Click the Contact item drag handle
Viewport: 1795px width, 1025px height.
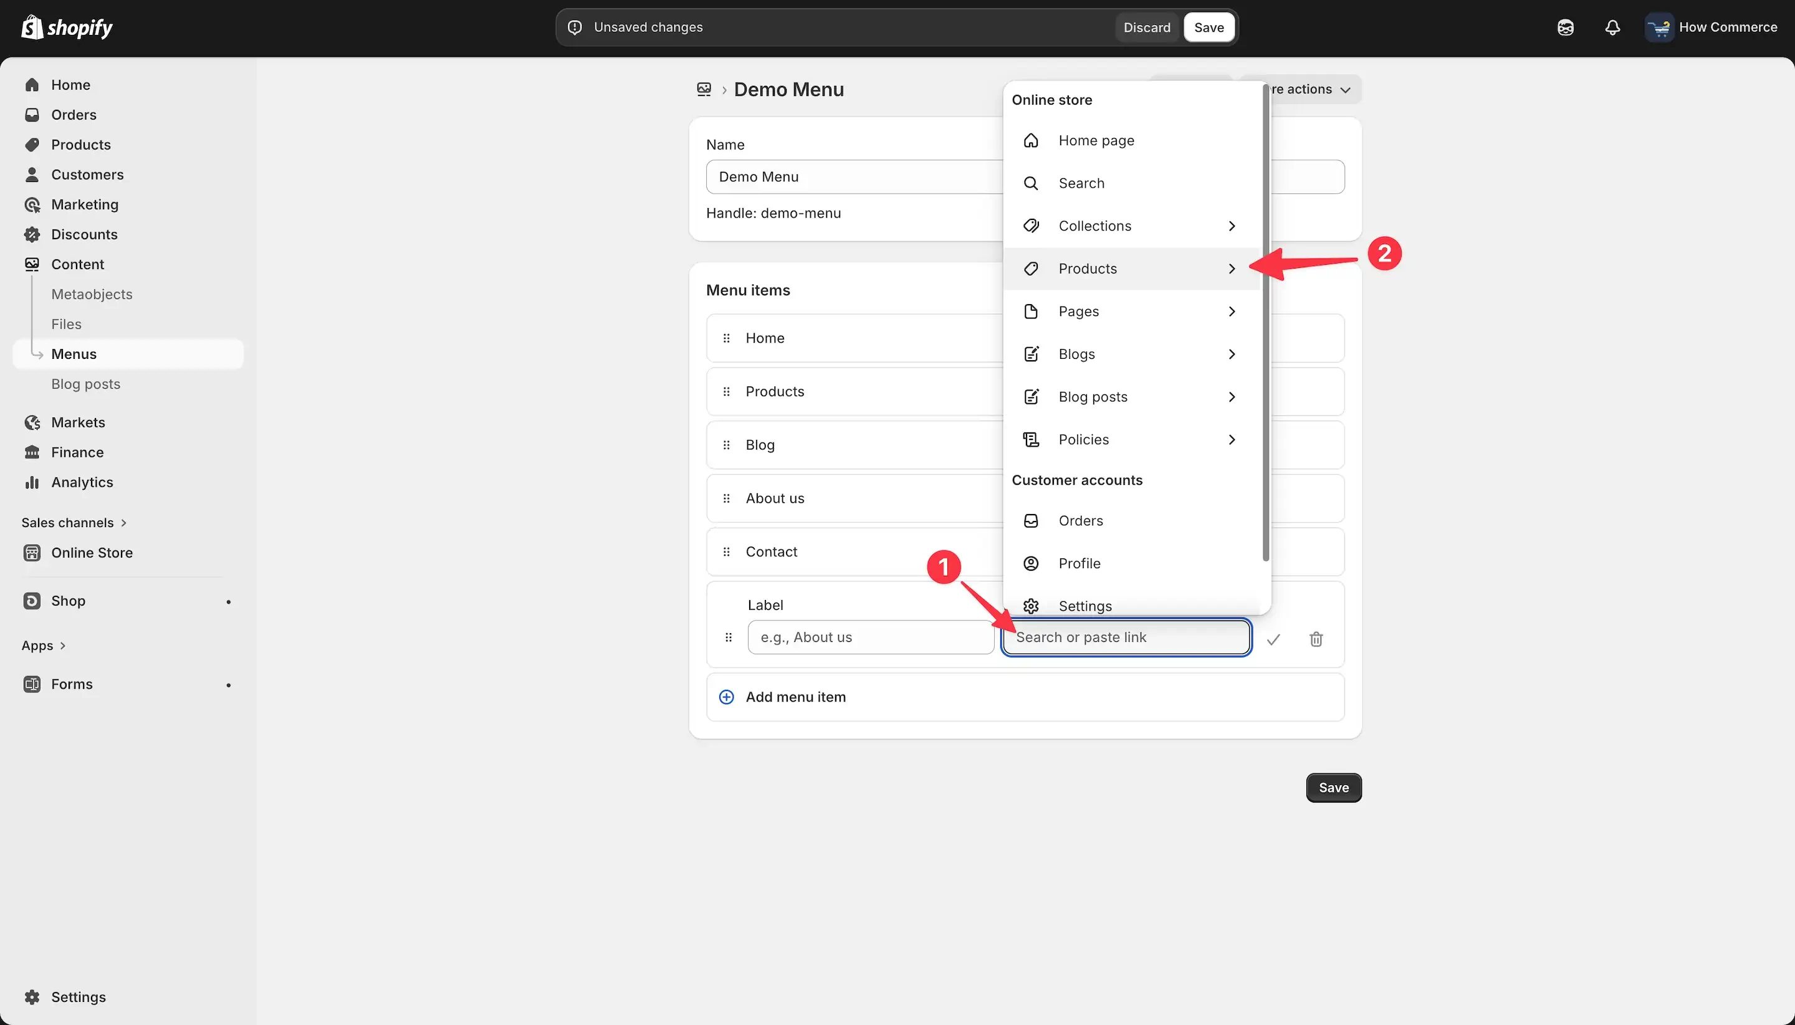coord(726,552)
